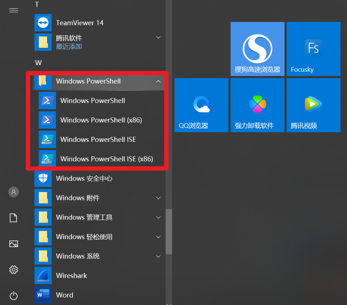Viewport: 347px width, 305px height.
Task: Click the Windows 轻松使用 folder icon
Action: click(x=43, y=237)
